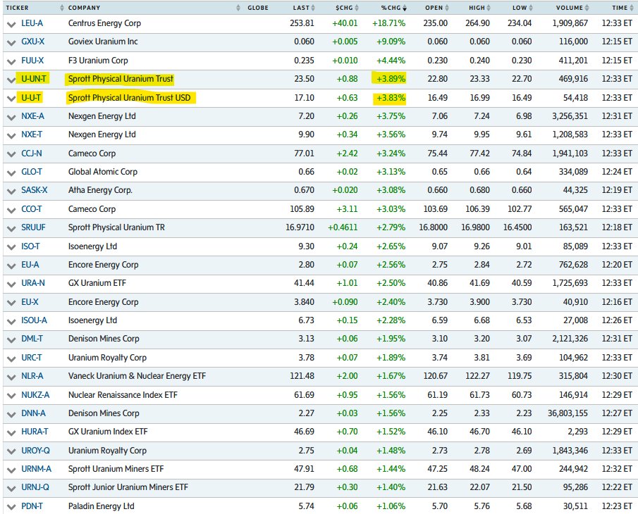The height and width of the screenshot is (514, 638).
Task: Expand the URA-N row chevron
Action: (x=11, y=284)
